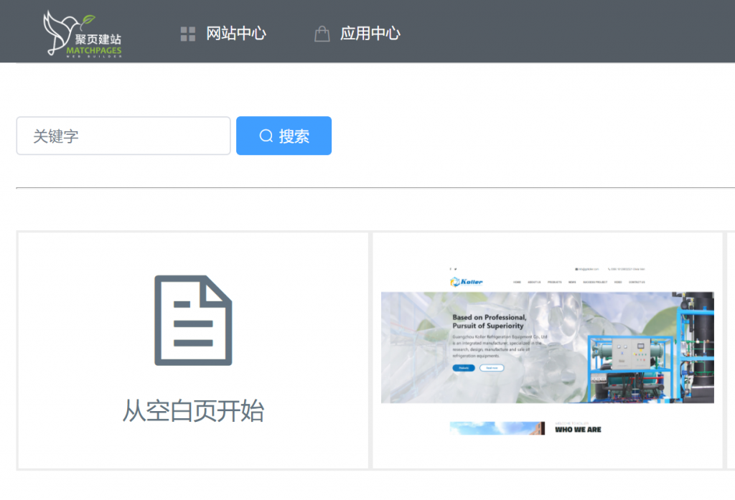Click HOME in the preview's navigation bar
The image size is (735, 500).
(x=517, y=282)
